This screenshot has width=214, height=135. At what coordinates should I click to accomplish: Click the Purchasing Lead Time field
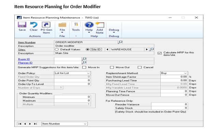click(x=174, y=80)
